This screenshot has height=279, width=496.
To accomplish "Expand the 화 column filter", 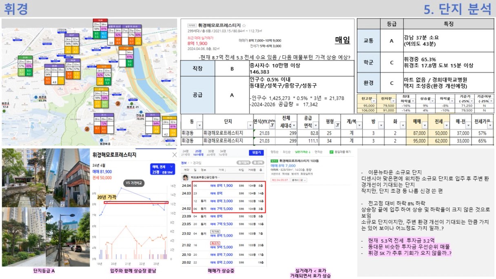I will point(403,126).
